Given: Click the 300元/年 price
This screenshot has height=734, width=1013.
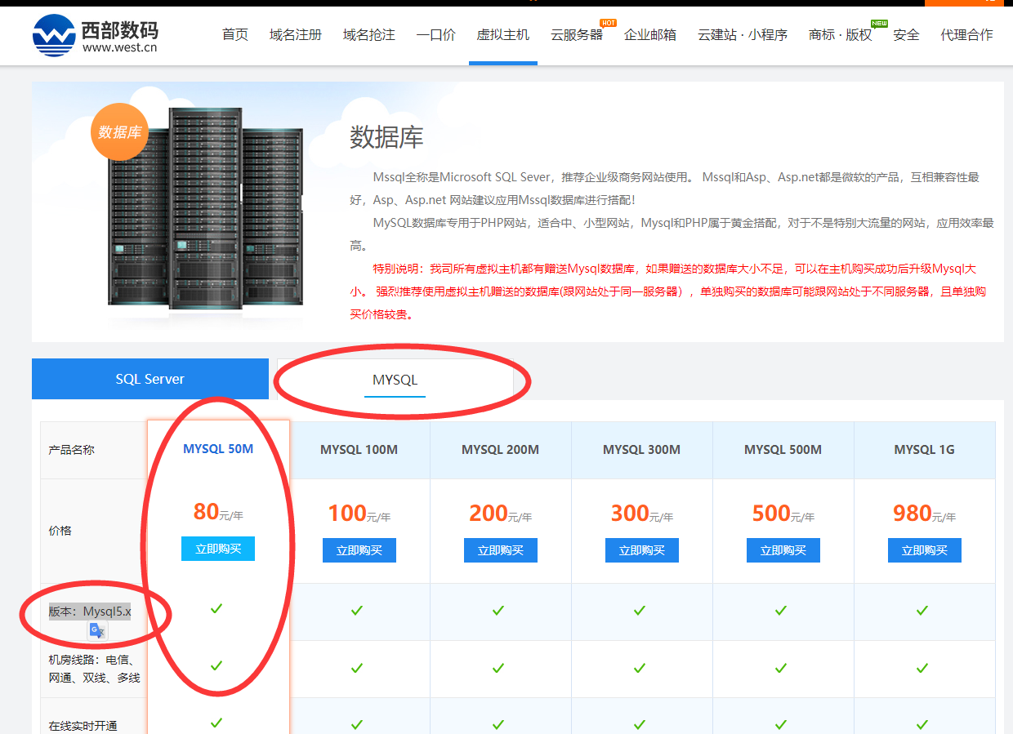Looking at the screenshot, I should [x=642, y=514].
